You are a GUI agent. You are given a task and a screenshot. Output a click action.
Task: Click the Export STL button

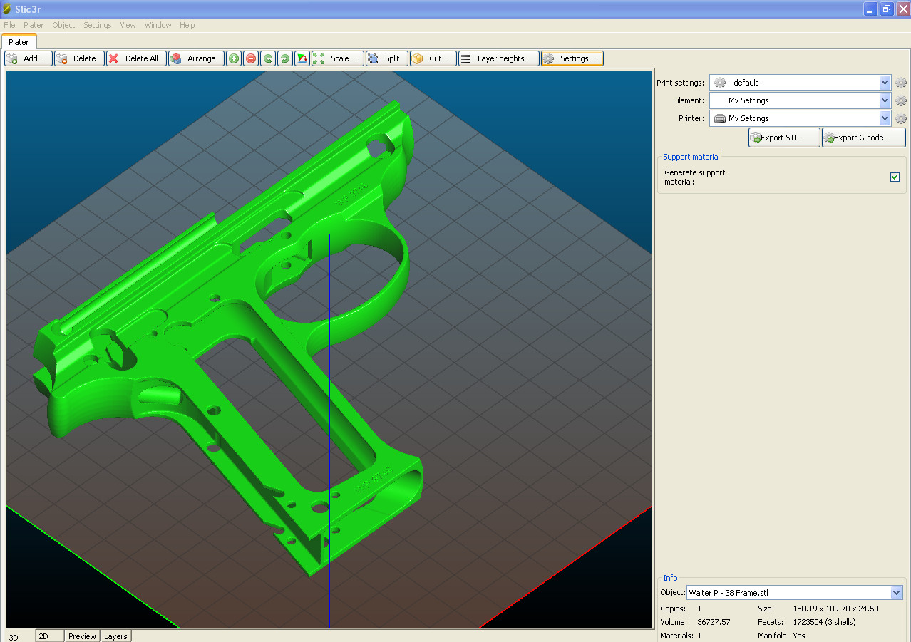click(783, 137)
